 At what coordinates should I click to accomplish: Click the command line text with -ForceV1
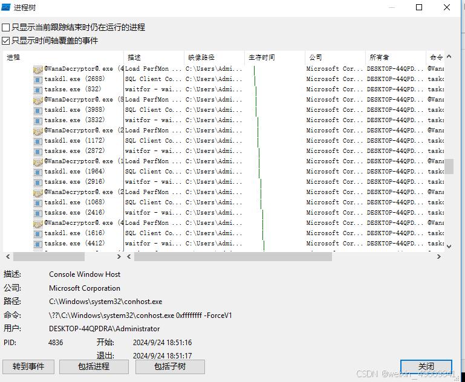pyautogui.click(x=140, y=316)
